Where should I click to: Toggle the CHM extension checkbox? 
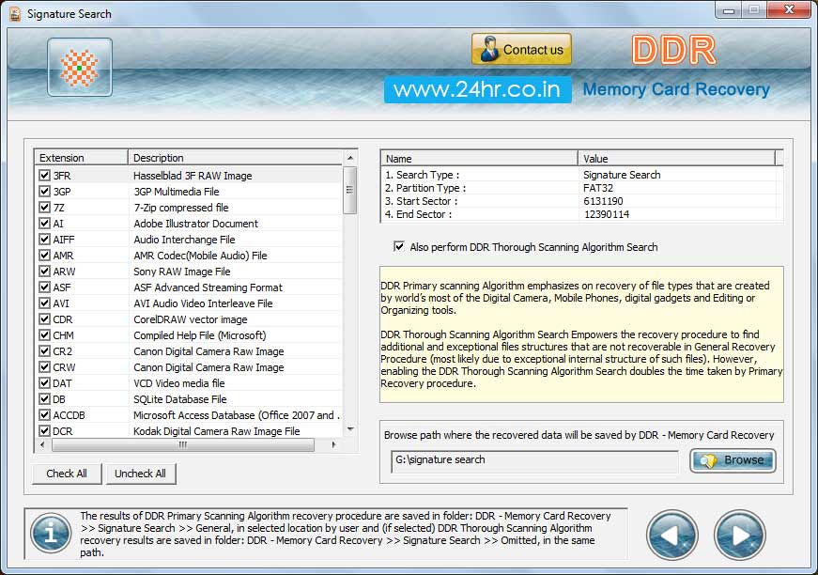coord(44,335)
